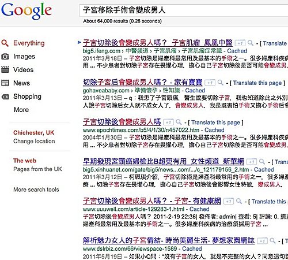Open Cached copy of gohaveababy.com result
Image resolution: width=288 pixels, height=260 pixels.
tap(195, 91)
